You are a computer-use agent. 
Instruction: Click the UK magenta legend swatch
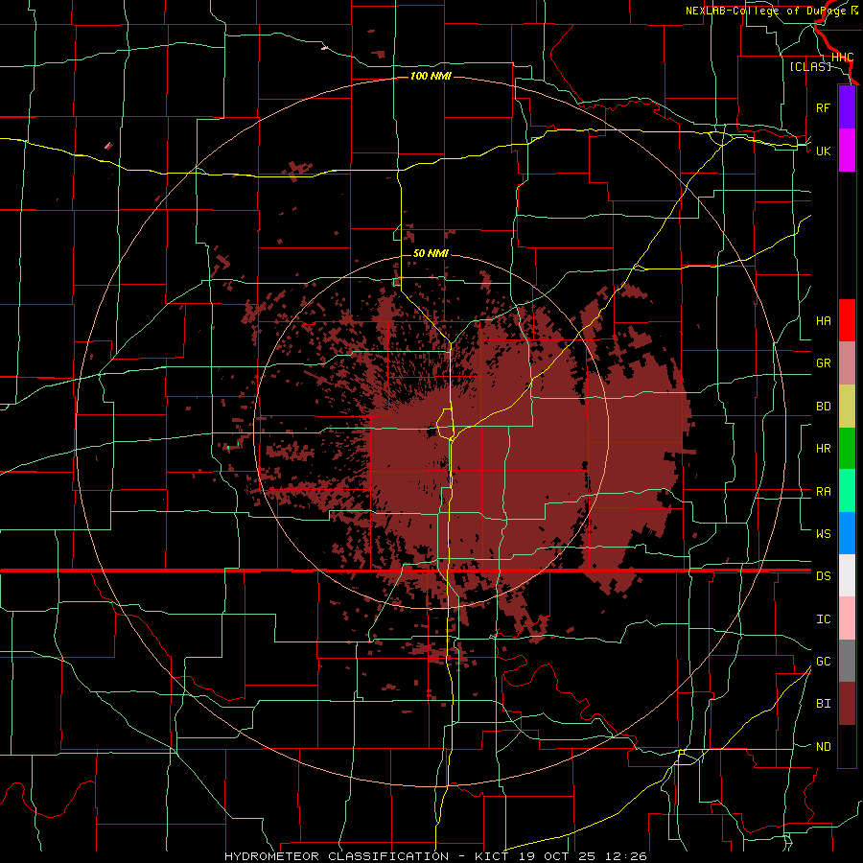847,151
